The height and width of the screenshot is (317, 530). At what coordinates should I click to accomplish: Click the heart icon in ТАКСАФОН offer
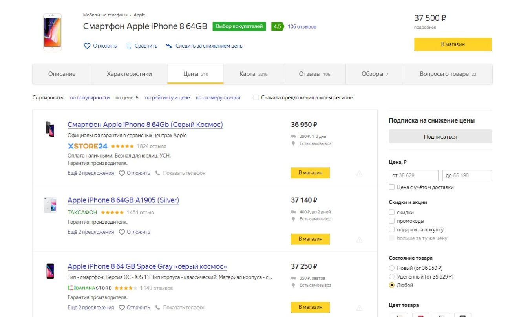pyautogui.click(x=122, y=232)
